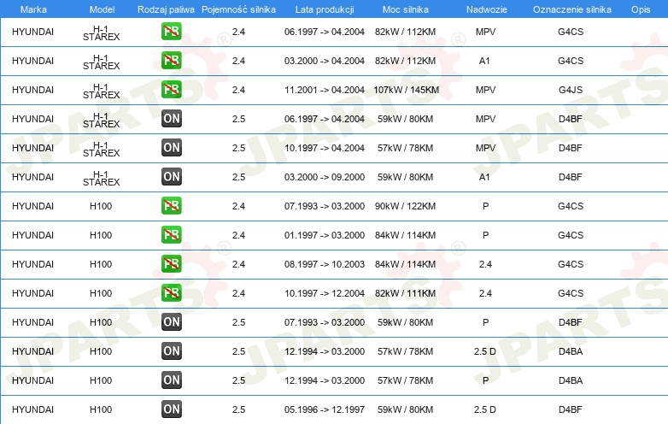Viewport: 668px width, 424px height.
Task: Select the 82kW / 111KM power cell
Action: (405, 293)
